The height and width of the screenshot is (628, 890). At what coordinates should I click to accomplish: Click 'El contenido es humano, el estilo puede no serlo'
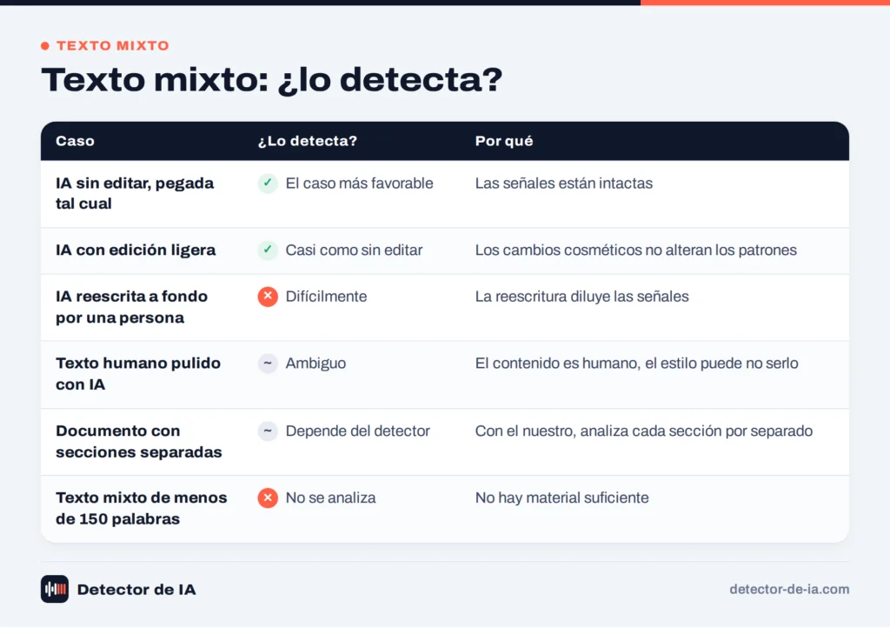click(637, 364)
